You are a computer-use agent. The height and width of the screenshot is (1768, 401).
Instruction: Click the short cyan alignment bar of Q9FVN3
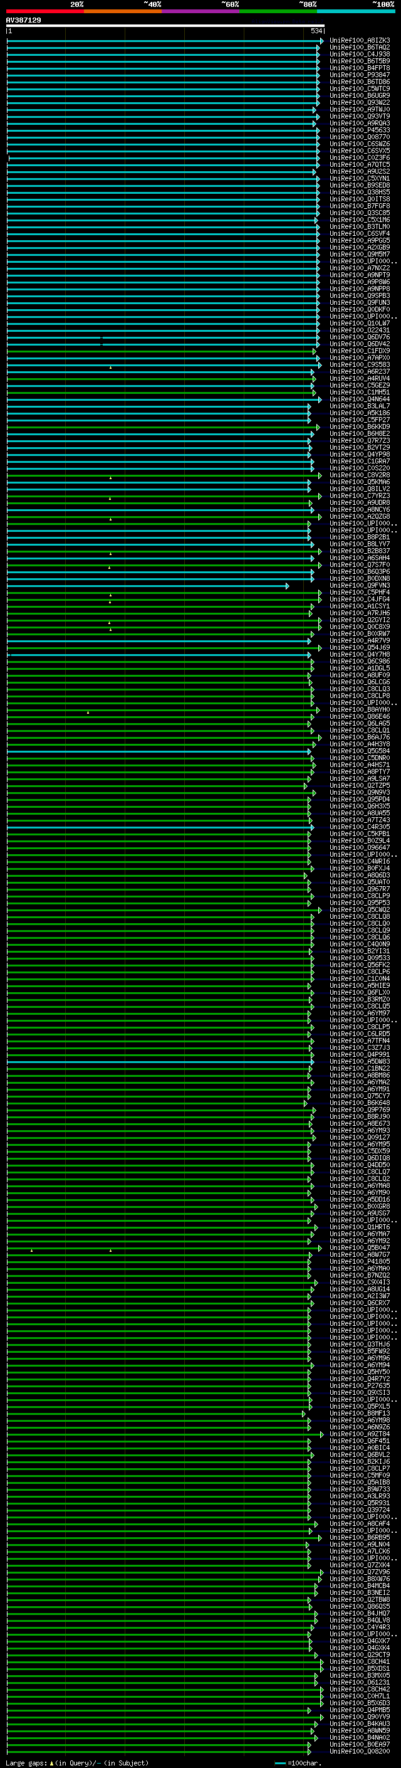pyautogui.click(x=148, y=586)
